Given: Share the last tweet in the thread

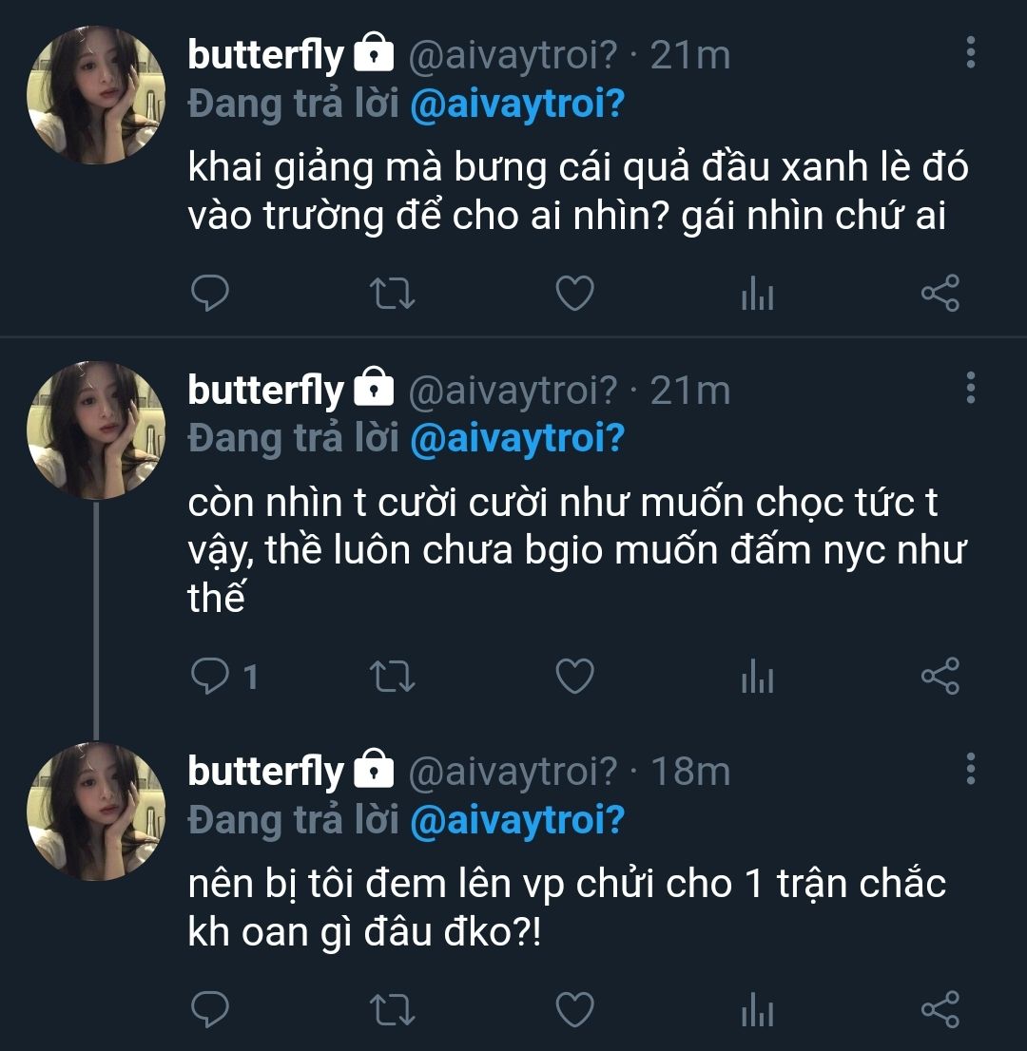Looking at the screenshot, I should tap(940, 1010).
